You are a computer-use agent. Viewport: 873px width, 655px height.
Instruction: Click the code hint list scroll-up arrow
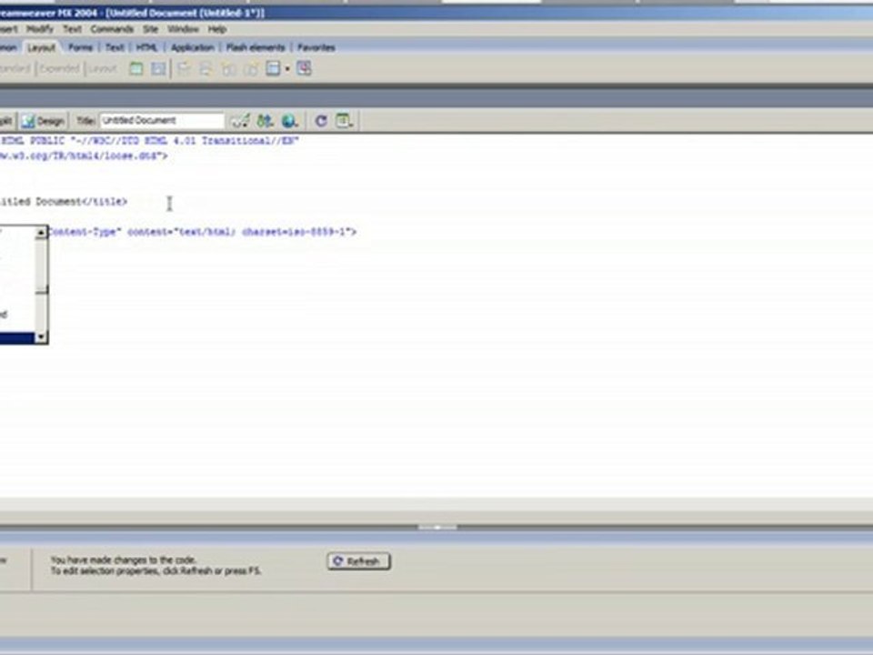(41, 233)
